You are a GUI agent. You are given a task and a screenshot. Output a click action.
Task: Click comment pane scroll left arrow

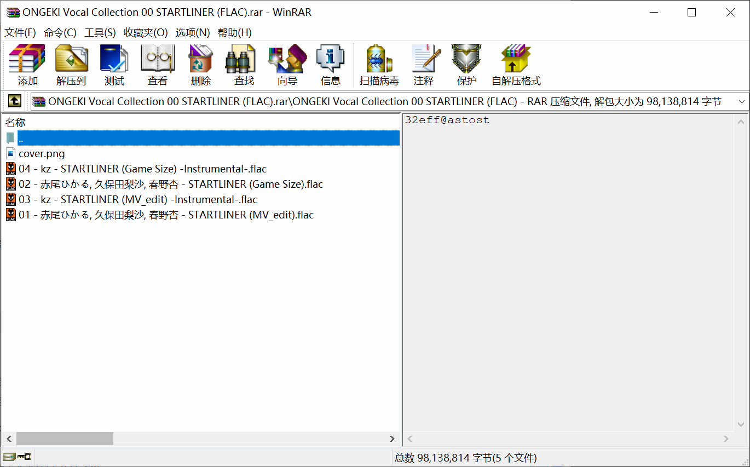[x=410, y=439]
